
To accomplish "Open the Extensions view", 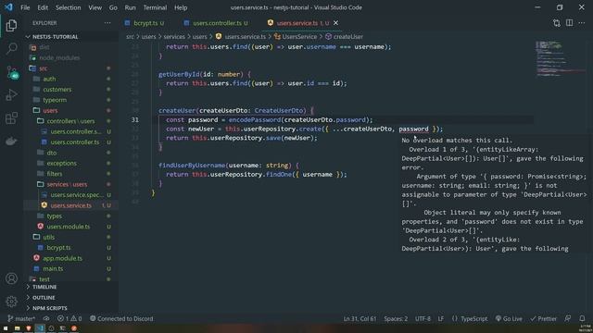I will click(11, 117).
